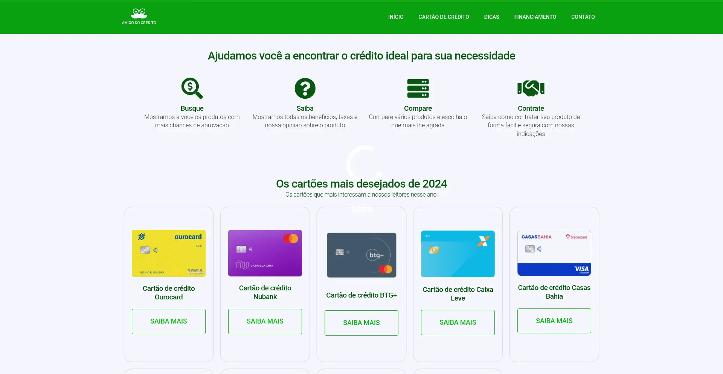The width and height of the screenshot is (723, 374).
Task: Click the Amigo do Crédito mustache logo
Action: tap(139, 17)
